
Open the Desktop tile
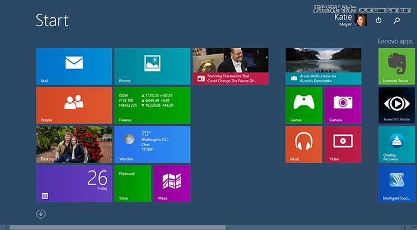pyautogui.click(x=74, y=144)
